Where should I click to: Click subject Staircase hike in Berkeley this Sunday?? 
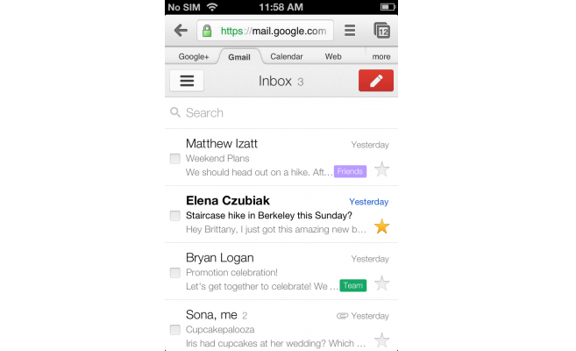tap(269, 215)
